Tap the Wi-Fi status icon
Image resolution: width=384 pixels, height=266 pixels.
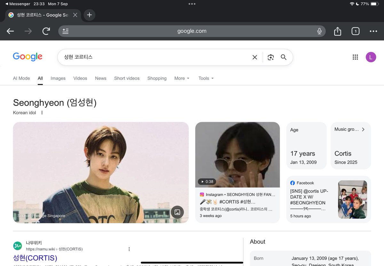352,4
